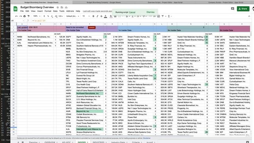Click the formula bar input

pos(141,21)
